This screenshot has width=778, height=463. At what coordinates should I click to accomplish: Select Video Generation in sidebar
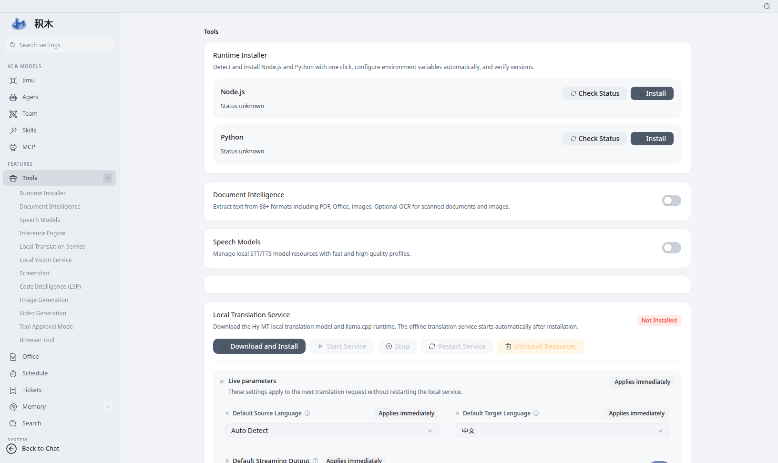(43, 313)
